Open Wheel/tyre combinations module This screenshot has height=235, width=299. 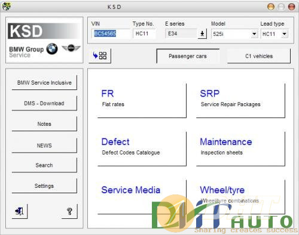(240, 197)
